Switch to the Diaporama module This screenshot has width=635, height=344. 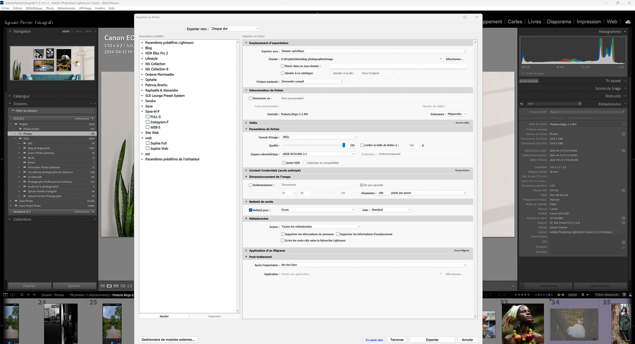pyautogui.click(x=559, y=22)
